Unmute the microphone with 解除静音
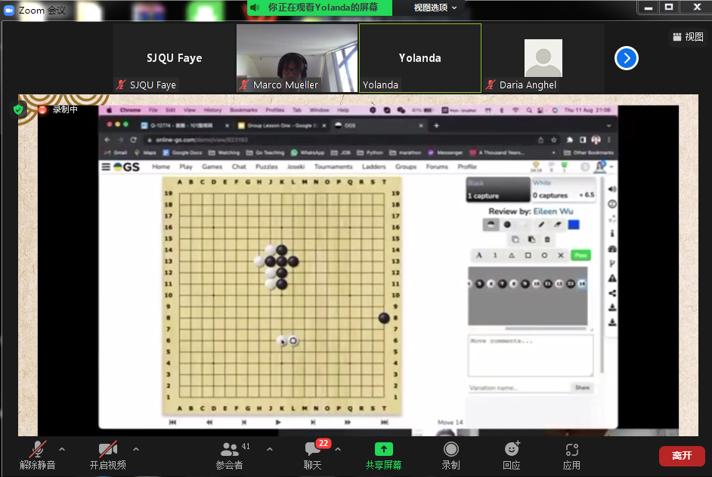This screenshot has height=477, width=712. pos(38,455)
